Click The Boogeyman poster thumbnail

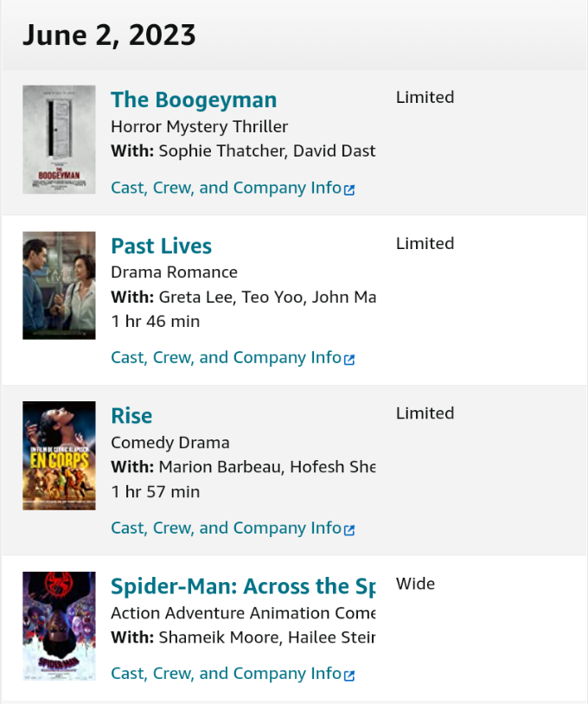59,139
